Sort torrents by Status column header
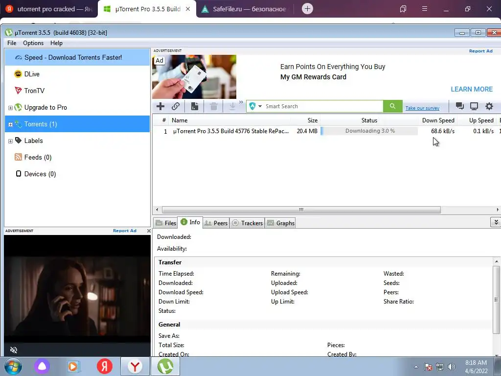The image size is (501, 376). (x=369, y=120)
